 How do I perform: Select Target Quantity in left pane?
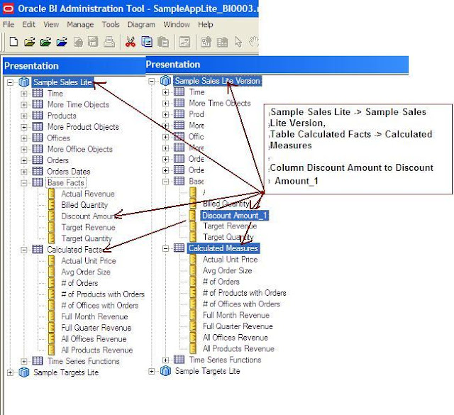point(87,238)
